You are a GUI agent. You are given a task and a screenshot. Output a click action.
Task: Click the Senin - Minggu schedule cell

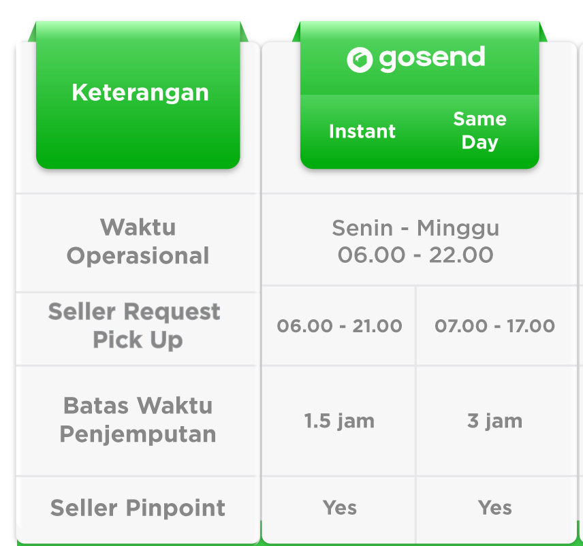pos(415,227)
